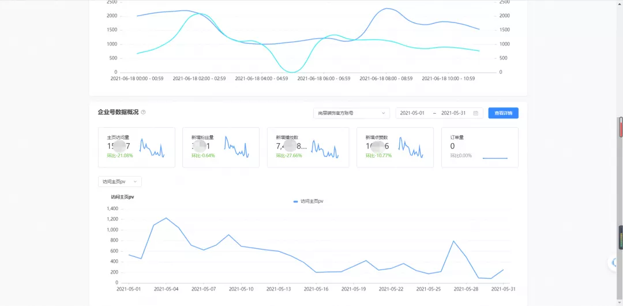Click the blue line's peak near 08:00
Image resolution: width=623 pixels, height=306 pixels.
(388, 9)
